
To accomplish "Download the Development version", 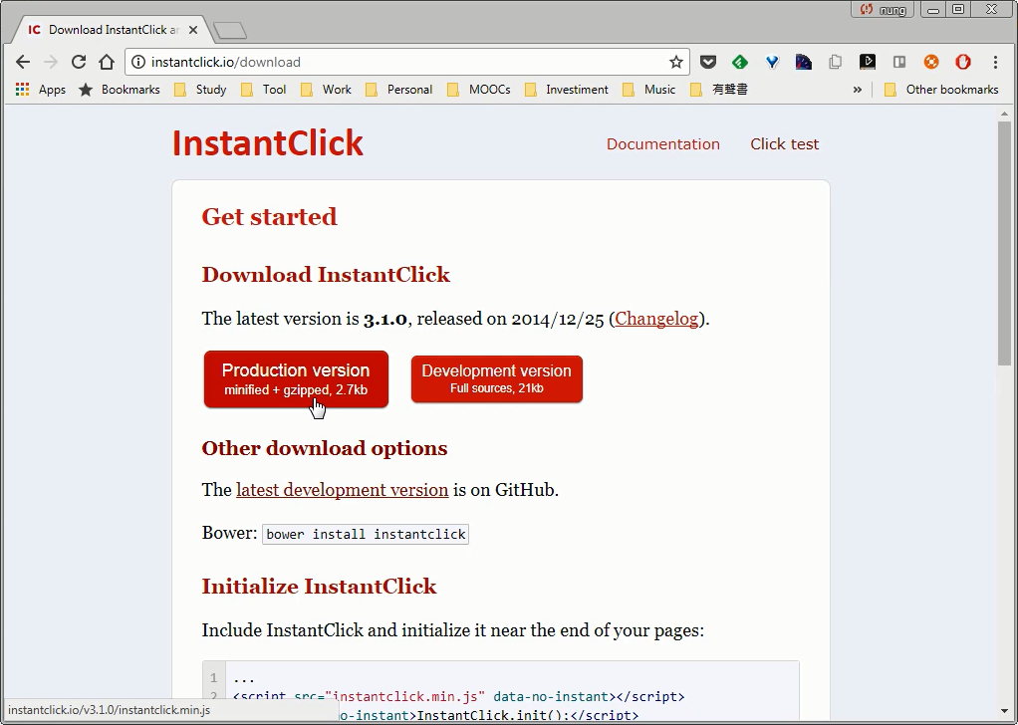I will tap(497, 379).
